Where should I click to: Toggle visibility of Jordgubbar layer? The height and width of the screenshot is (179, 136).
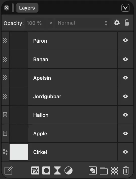pos(125,96)
